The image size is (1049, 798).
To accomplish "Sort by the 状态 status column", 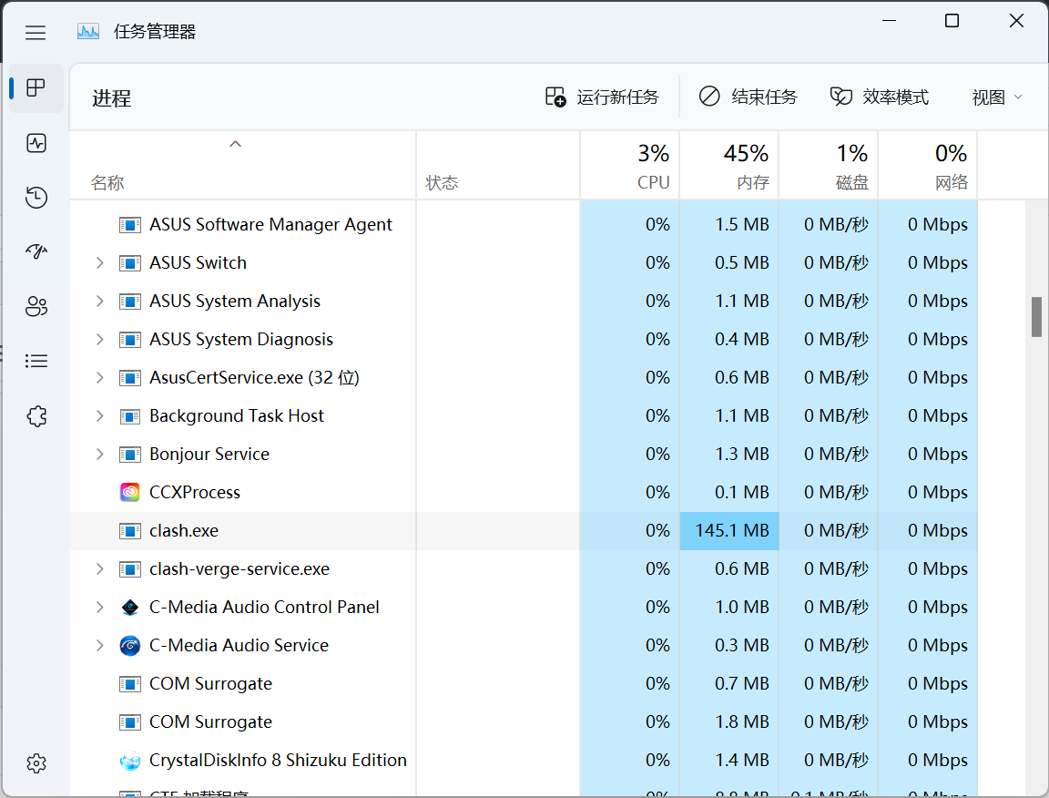I will click(x=498, y=166).
